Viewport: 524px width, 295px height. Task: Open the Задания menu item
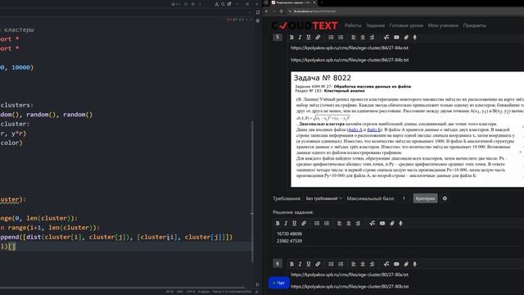tap(375, 25)
